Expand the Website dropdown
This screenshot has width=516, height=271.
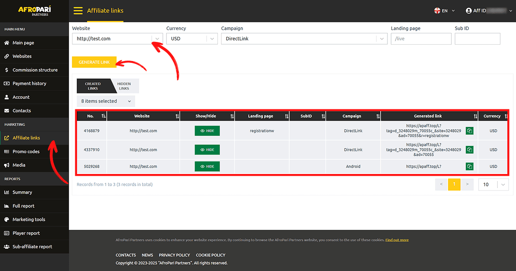[157, 39]
